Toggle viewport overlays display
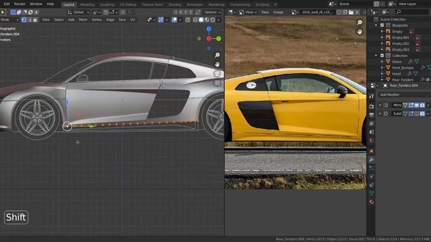This screenshot has width=431, height=242. [174, 19]
